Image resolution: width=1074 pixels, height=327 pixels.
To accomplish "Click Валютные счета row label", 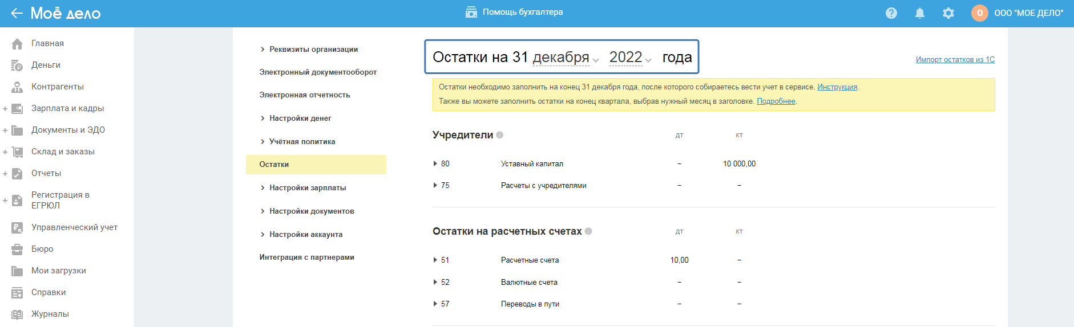I will pyautogui.click(x=529, y=282).
